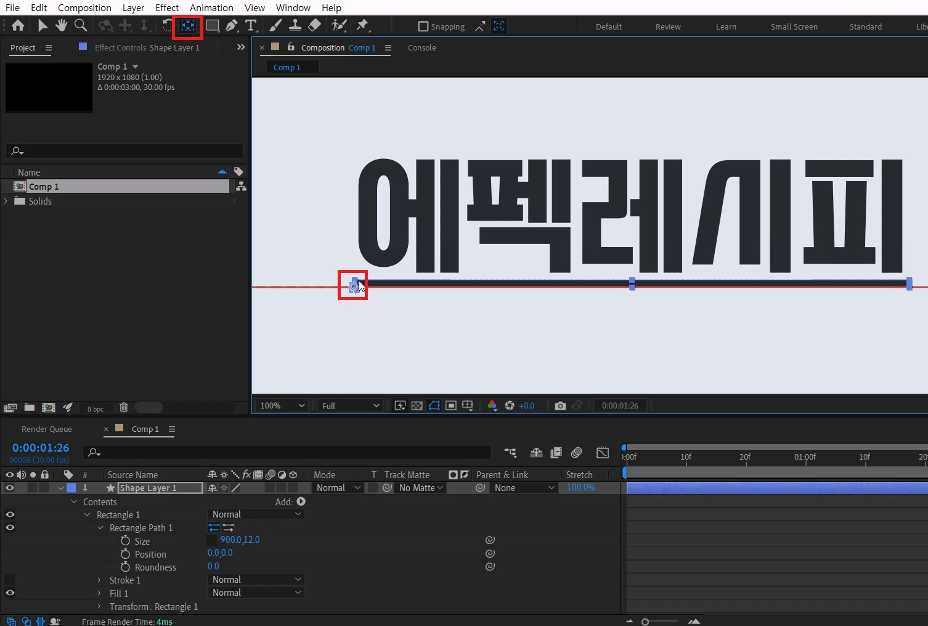The height and width of the screenshot is (626, 928).
Task: Select the Pan Behind anchor point tool
Action: point(188,26)
